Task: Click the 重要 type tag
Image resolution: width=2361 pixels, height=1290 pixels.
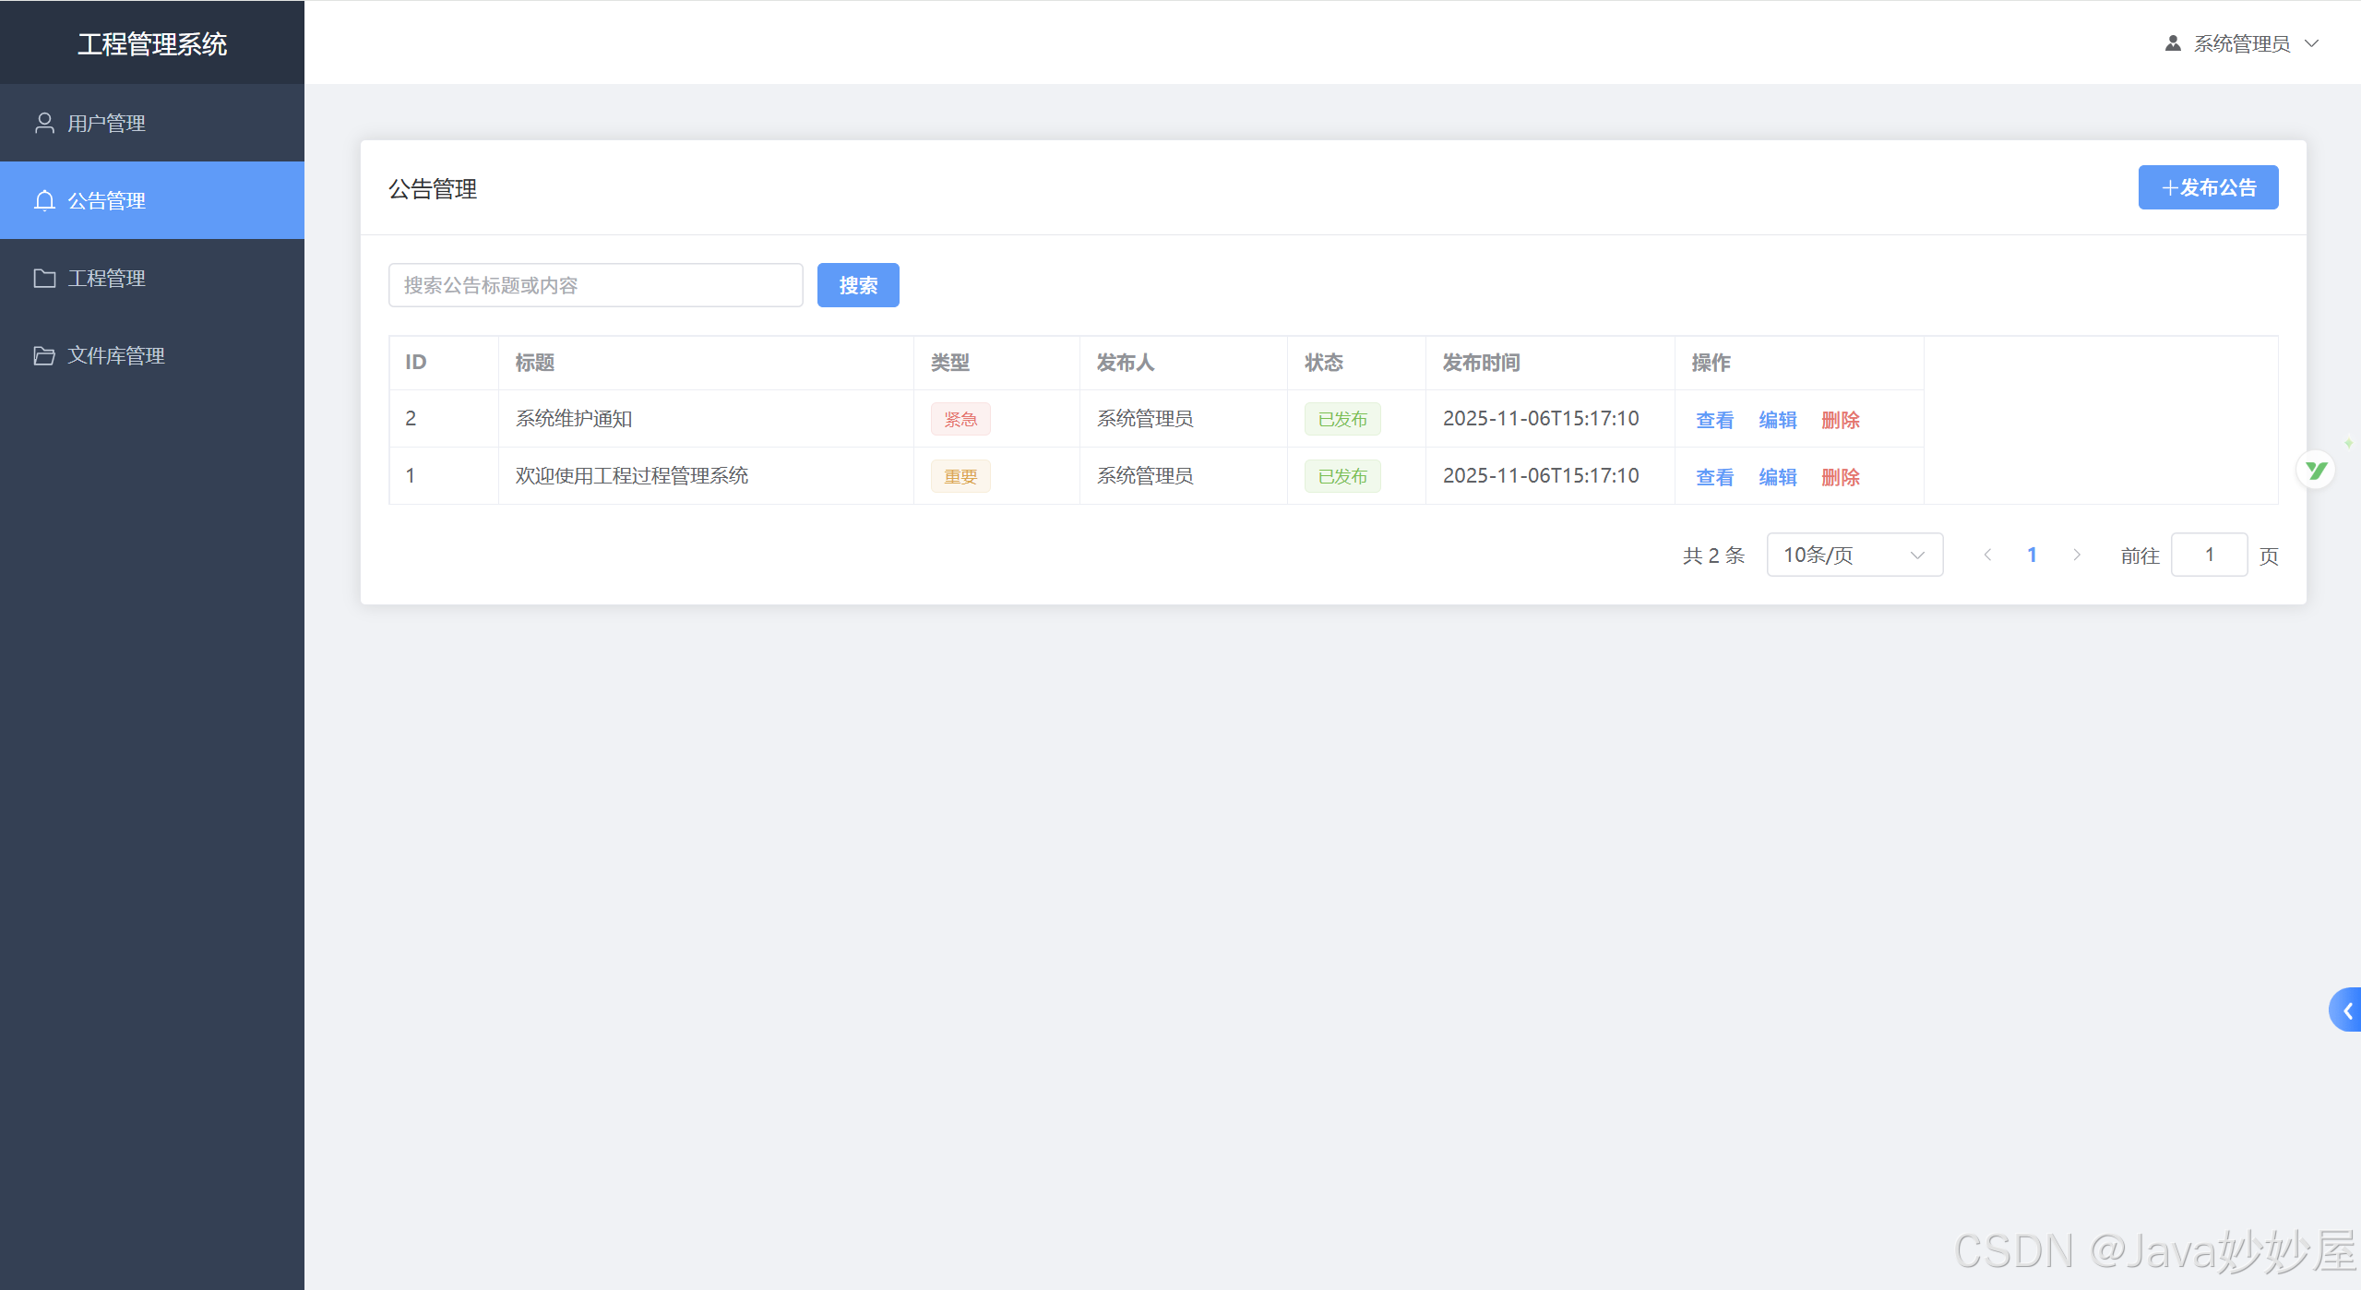Action: pos(960,476)
